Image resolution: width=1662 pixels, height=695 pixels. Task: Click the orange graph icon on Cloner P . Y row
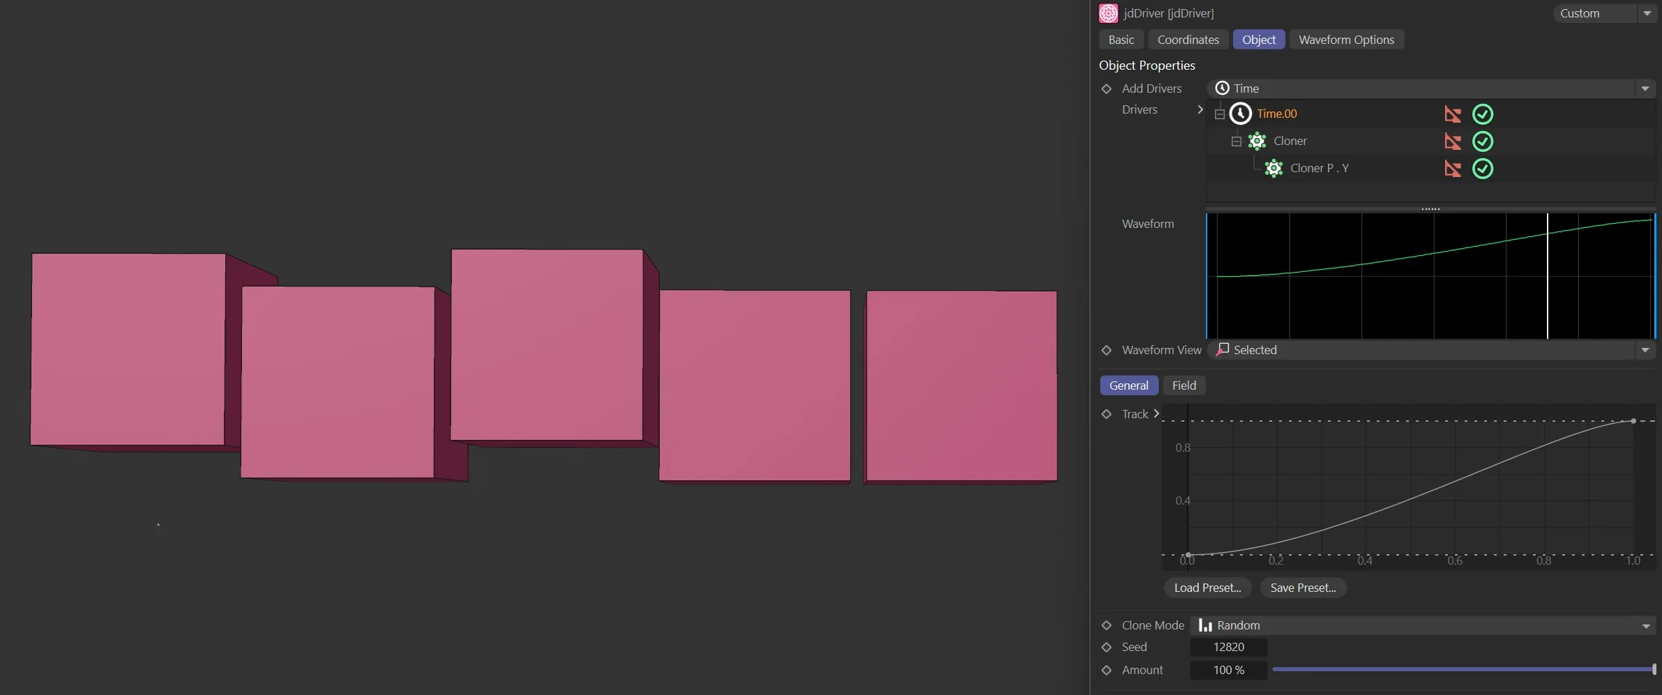[x=1453, y=169]
